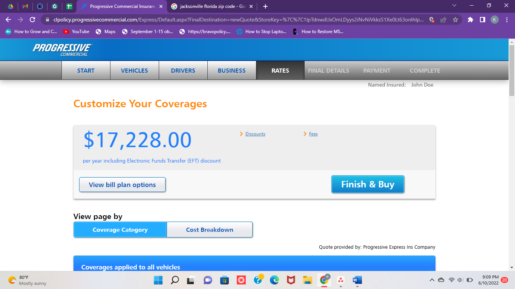View site information via the padlock icon
The width and height of the screenshot is (515, 289).
tap(48, 20)
